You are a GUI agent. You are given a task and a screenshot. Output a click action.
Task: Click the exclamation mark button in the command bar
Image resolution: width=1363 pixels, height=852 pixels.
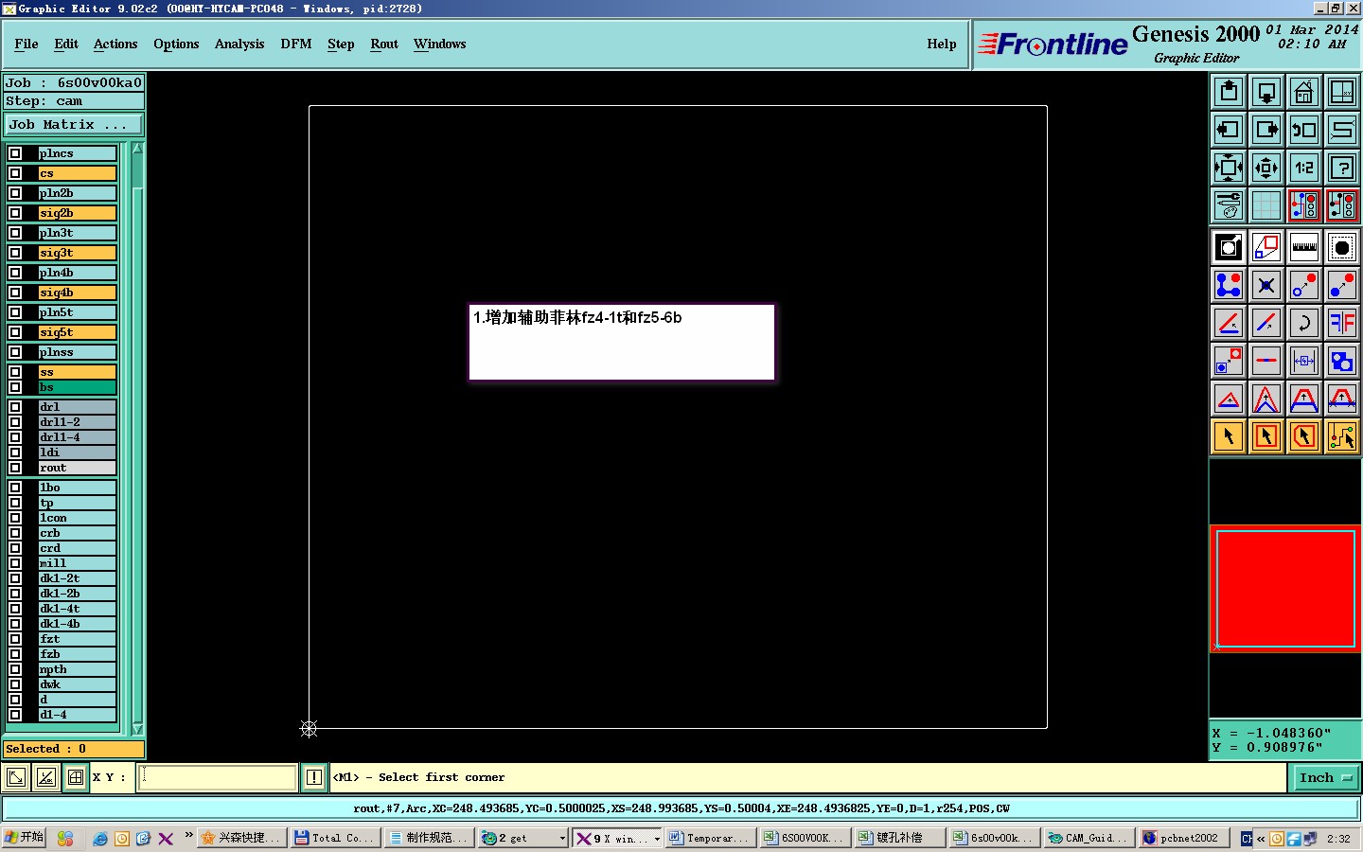[314, 777]
